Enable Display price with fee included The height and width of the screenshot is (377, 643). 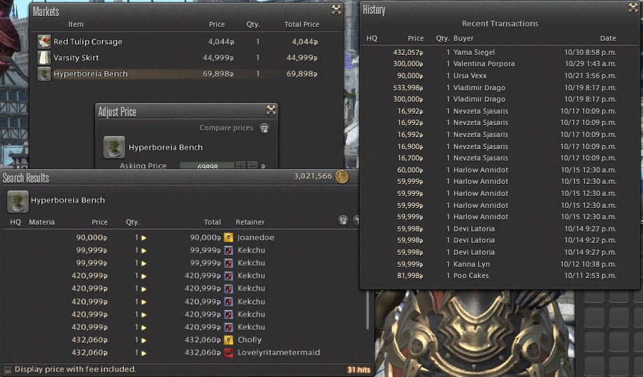click(x=7, y=369)
